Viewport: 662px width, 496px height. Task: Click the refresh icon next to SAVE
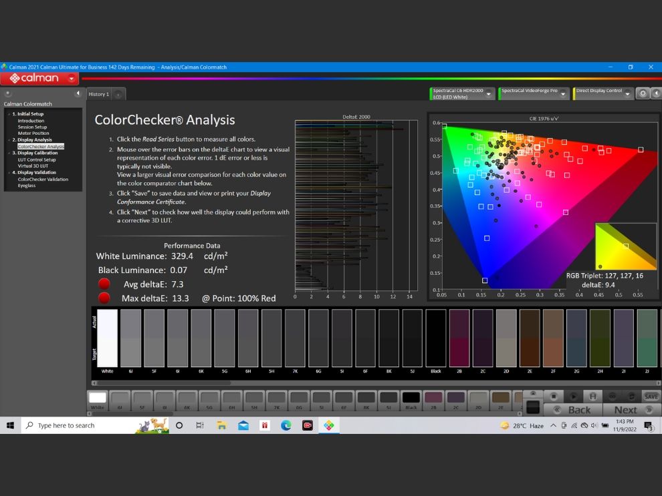click(x=632, y=396)
